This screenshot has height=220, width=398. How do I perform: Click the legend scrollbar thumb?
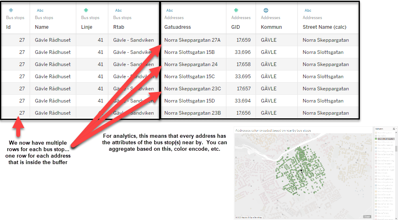click(x=396, y=149)
